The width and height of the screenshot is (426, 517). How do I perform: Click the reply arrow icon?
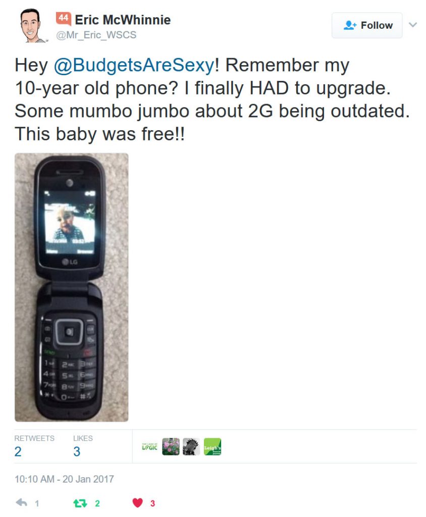tap(22, 502)
